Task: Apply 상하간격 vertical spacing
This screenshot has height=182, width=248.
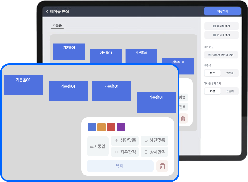Action: (154, 152)
